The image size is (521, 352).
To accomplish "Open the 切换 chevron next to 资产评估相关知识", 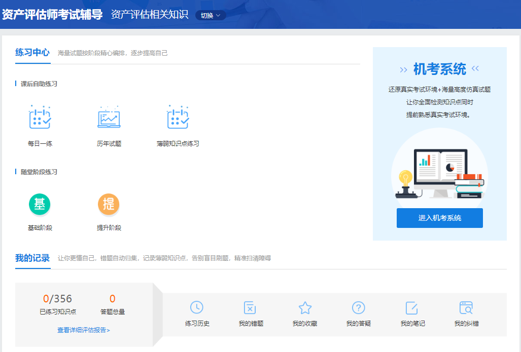I will point(218,15).
